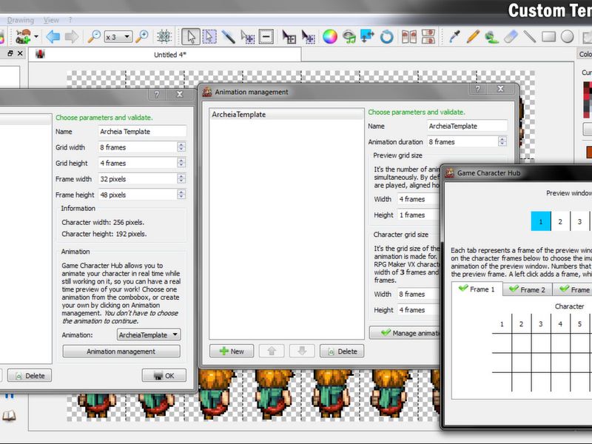
Task: Click the Animation management Name field
Action: pyautogui.click(x=467, y=126)
